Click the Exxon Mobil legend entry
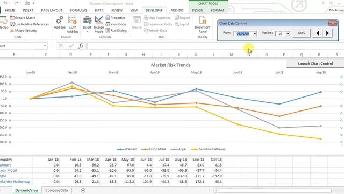This screenshot has width=344, height=194. tap(153, 149)
